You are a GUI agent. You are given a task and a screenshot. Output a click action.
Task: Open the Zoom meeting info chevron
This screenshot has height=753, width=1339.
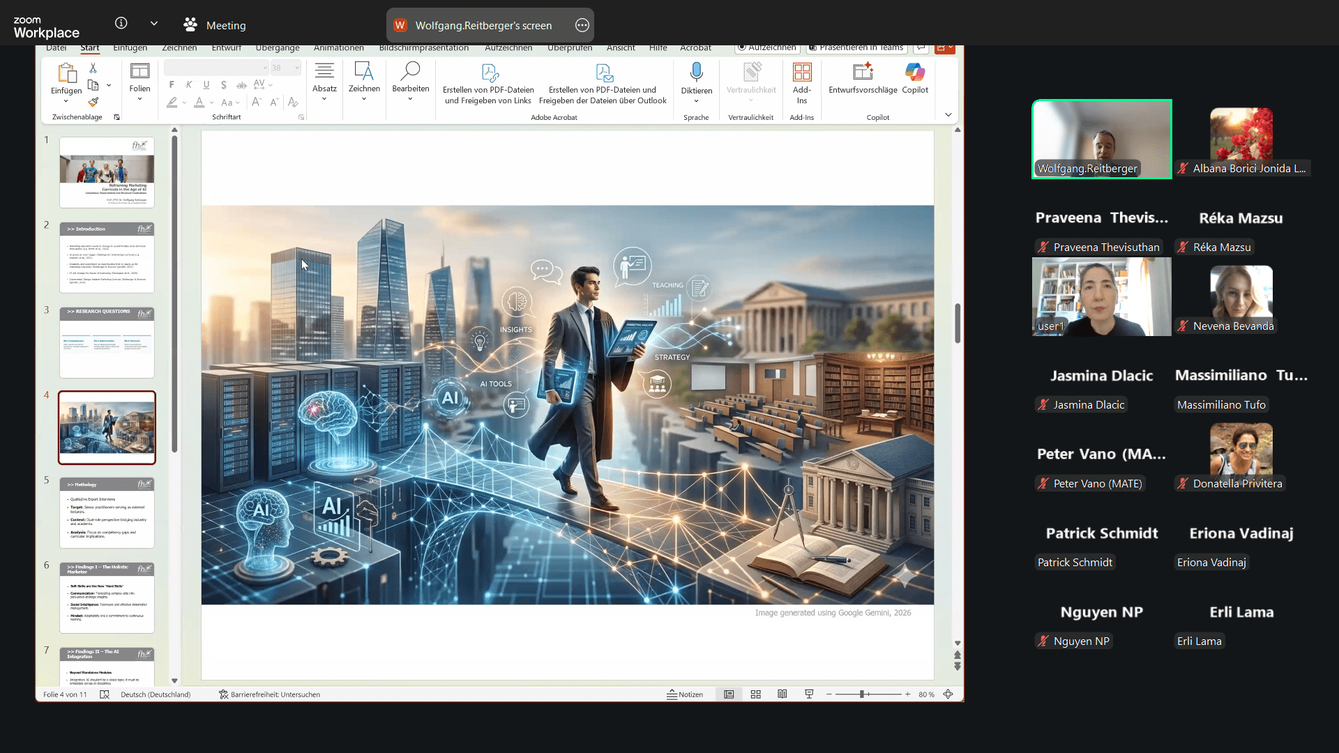(x=154, y=24)
